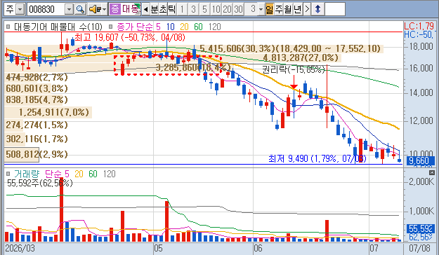Click the left triangle previous arrow
Viewport: 439px width, 255px height.
click(145, 9)
